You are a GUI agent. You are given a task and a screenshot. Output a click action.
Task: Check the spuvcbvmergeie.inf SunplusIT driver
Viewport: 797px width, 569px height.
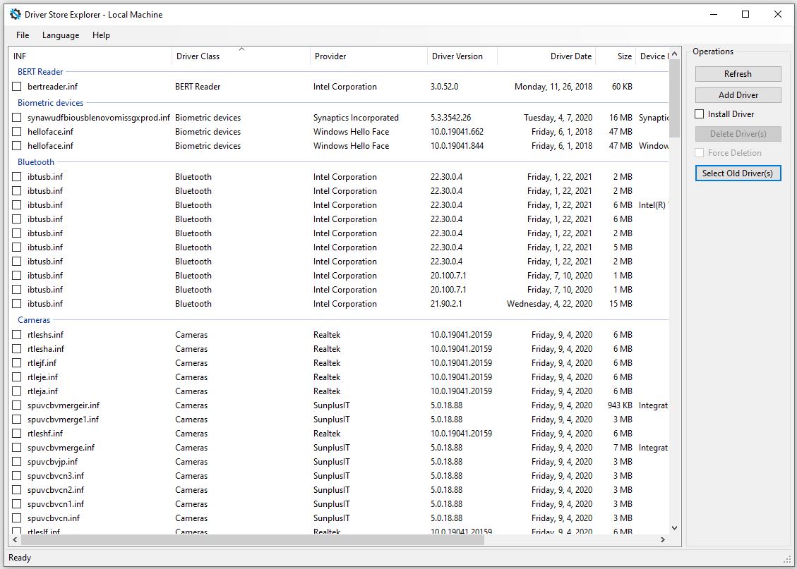tap(16, 405)
